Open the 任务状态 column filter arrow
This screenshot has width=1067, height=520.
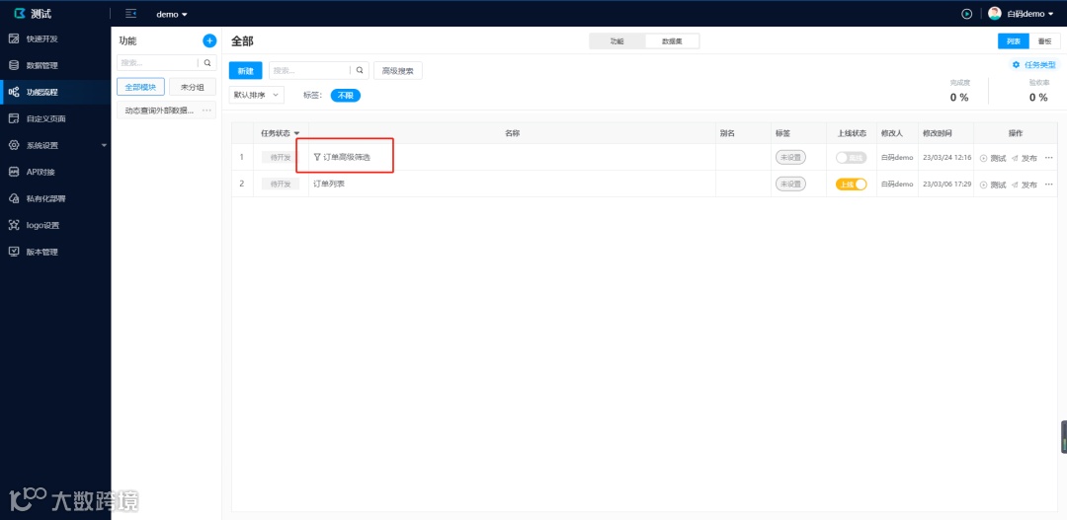[x=296, y=133]
